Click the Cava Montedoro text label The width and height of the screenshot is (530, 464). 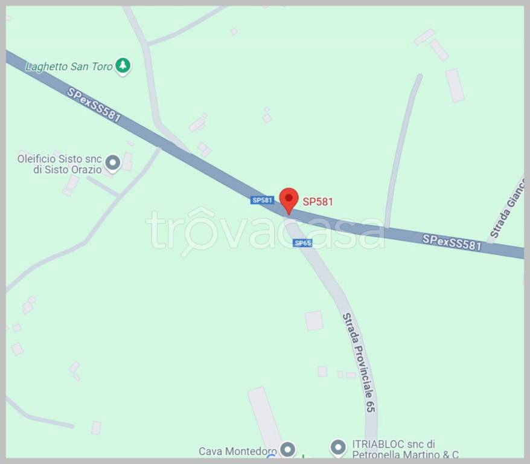pyautogui.click(x=238, y=451)
